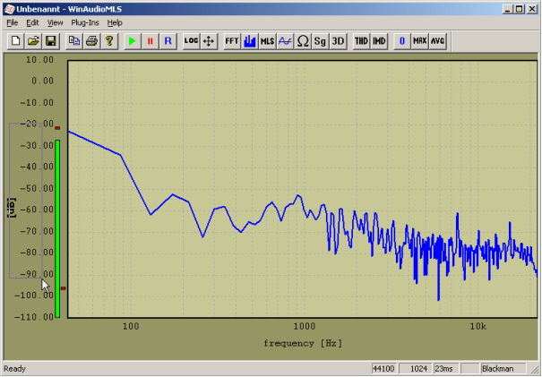Image resolution: width=542 pixels, height=377 pixels.
Task: Activate THD distortion measurement
Action: (x=361, y=41)
